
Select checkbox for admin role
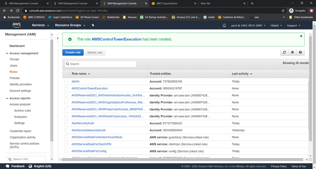point(66,82)
